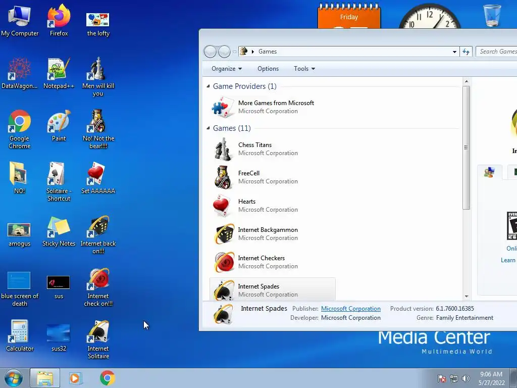Click the volume speaker tray icon

point(466,378)
